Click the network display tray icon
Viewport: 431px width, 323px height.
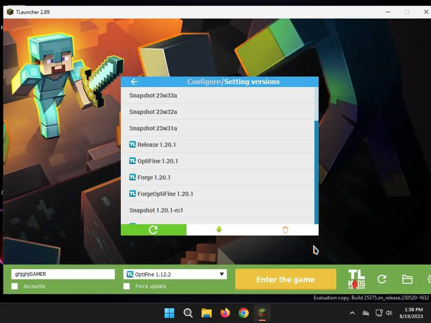pos(379,313)
